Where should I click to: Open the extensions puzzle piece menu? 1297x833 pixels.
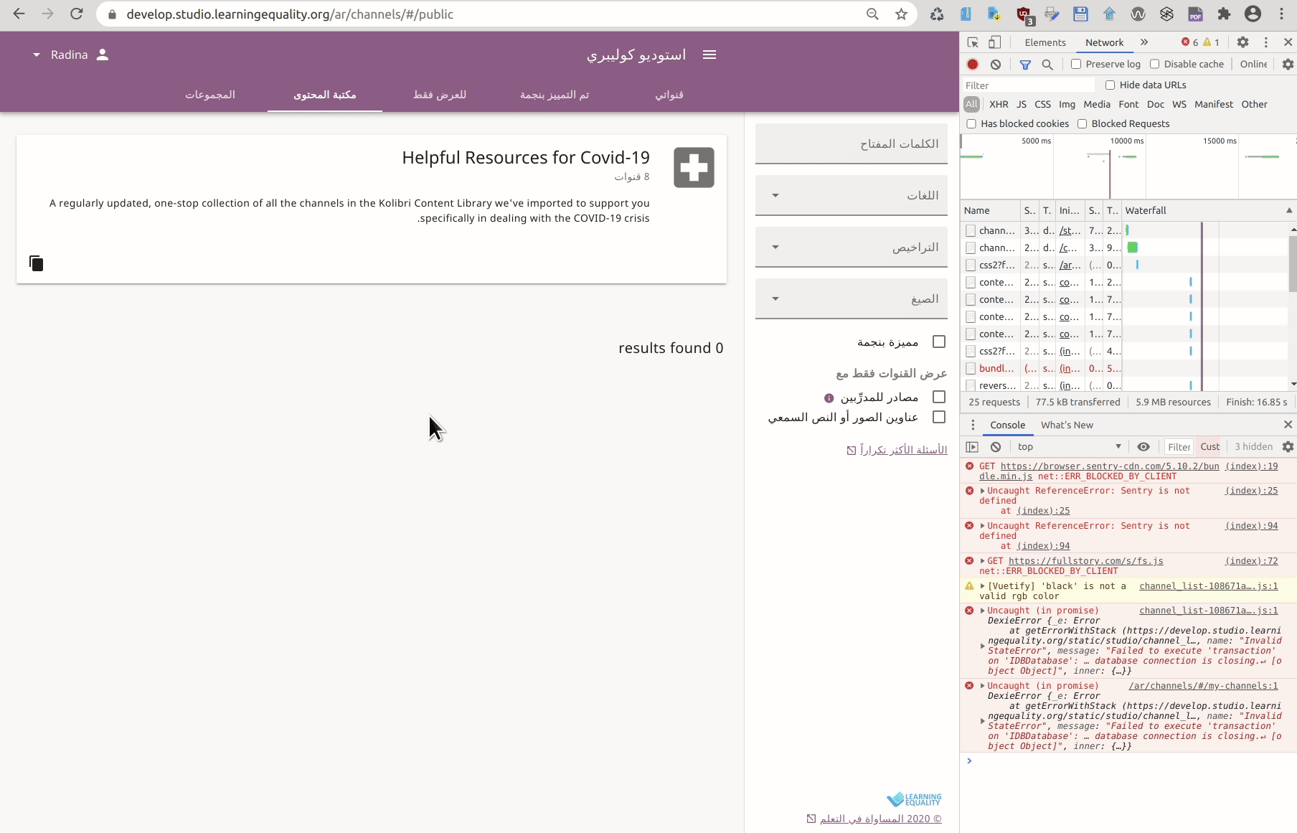[1224, 14]
